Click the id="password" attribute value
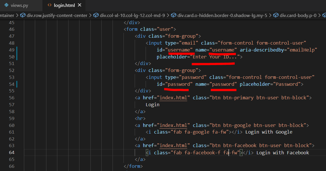The image size is (326, 171). click(179, 84)
